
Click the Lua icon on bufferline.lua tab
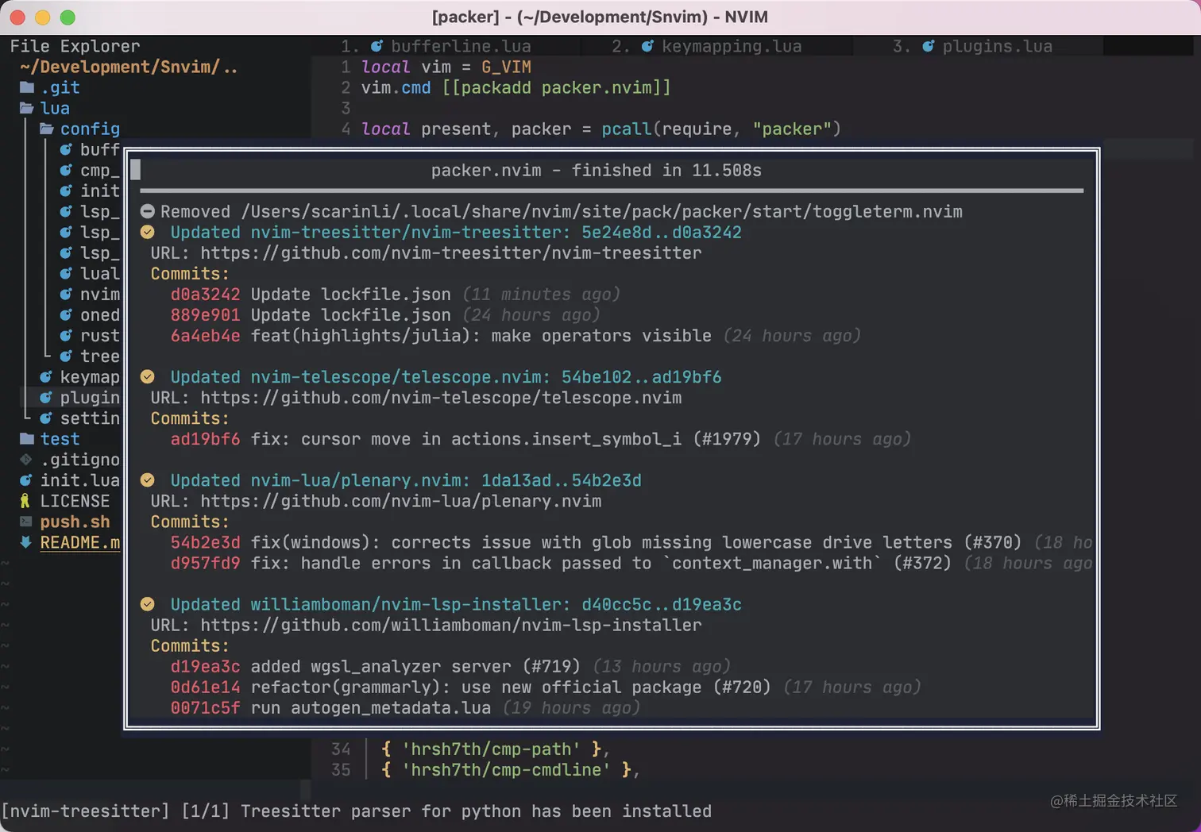coord(377,46)
